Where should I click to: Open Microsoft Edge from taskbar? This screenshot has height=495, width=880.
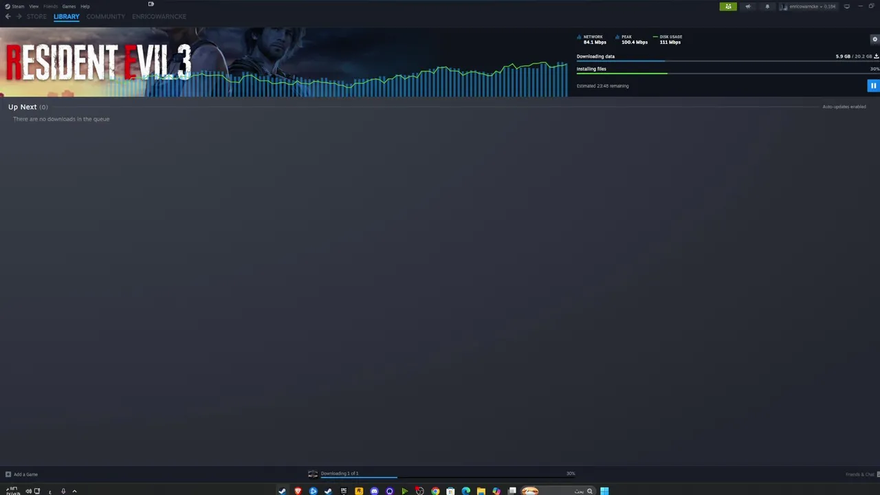[465, 491]
